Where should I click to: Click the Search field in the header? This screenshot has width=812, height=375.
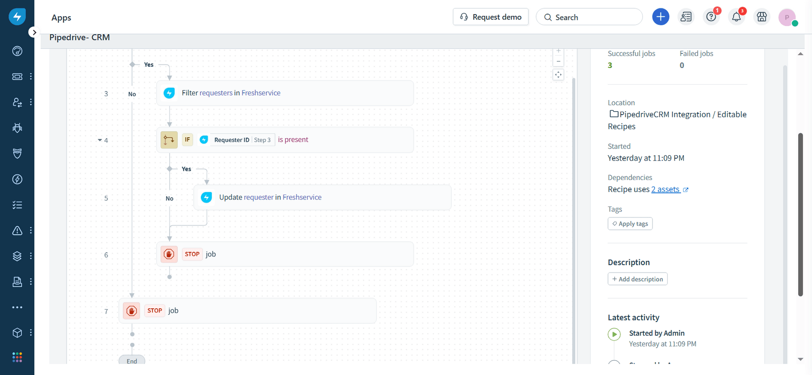[x=589, y=17]
